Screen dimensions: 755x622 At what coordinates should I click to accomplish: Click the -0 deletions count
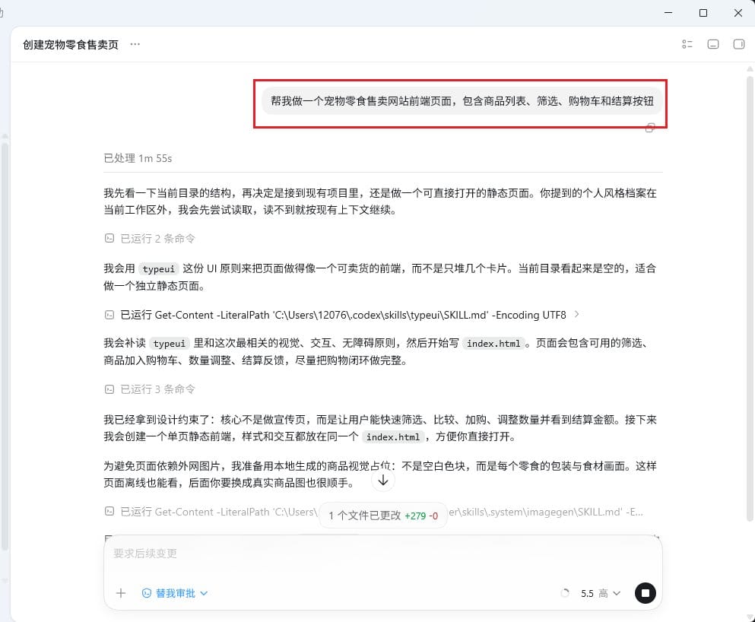[433, 516]
